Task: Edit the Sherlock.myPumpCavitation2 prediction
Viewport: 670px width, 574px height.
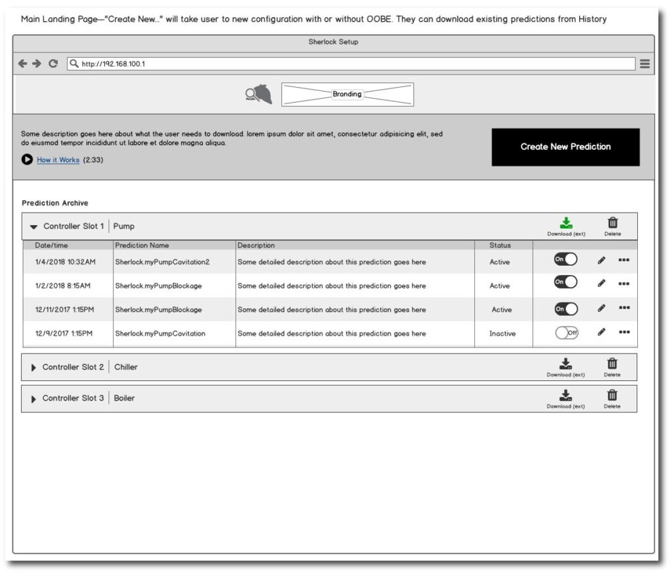Action: pyautogui.click(x=601, y=260)
